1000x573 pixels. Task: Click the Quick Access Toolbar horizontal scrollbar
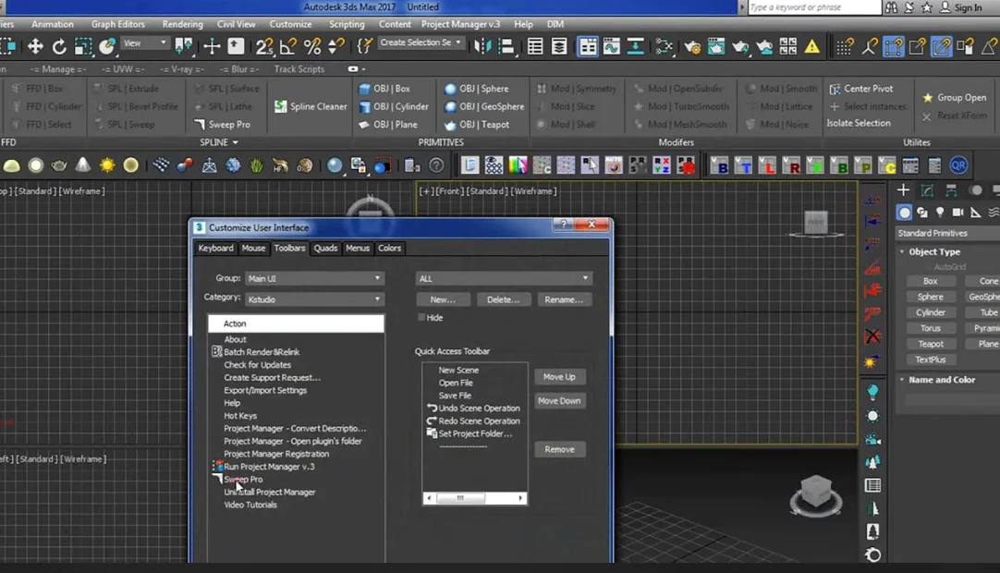pos(474,498)
